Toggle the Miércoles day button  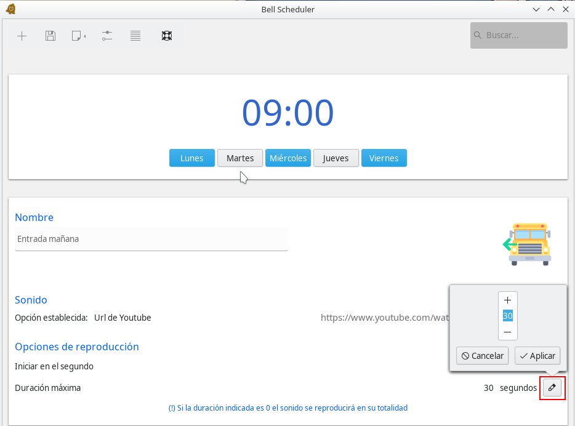tap(288, 158)
